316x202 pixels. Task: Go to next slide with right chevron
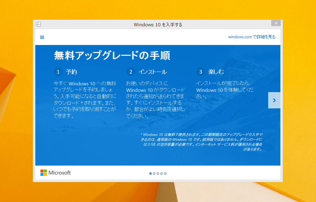coord(274,100)
